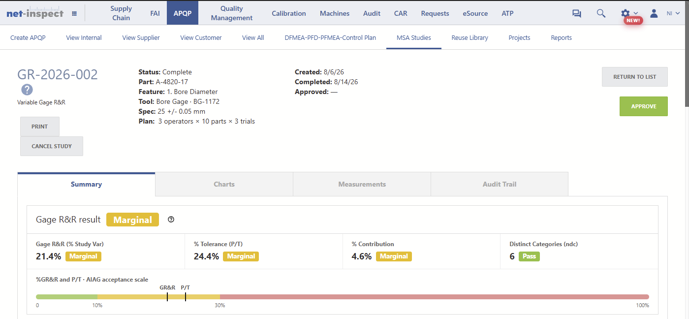Screen dimensions: 689x319
Task: Click the help icon beside Gage R&R result
Action: click(171, 220)
